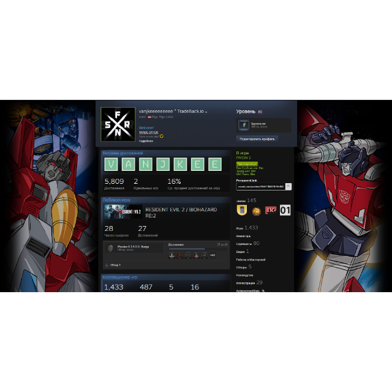Open the Значки 145 badges link
Image resolution: width=392 pixels, height=392 pixels.
pos(246,200)
